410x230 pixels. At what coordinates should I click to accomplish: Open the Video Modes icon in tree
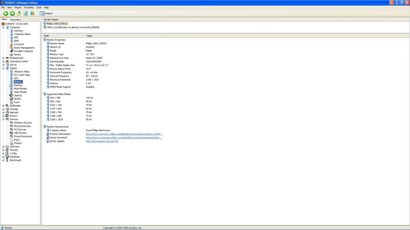pos(11,92)
